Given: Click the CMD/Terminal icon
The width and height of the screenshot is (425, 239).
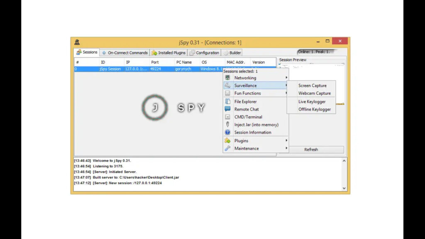Looking at the screenshot, I should [227, 117].
